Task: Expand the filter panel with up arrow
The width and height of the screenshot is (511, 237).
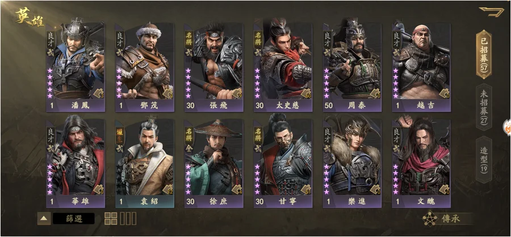Action: click(44, 219)
